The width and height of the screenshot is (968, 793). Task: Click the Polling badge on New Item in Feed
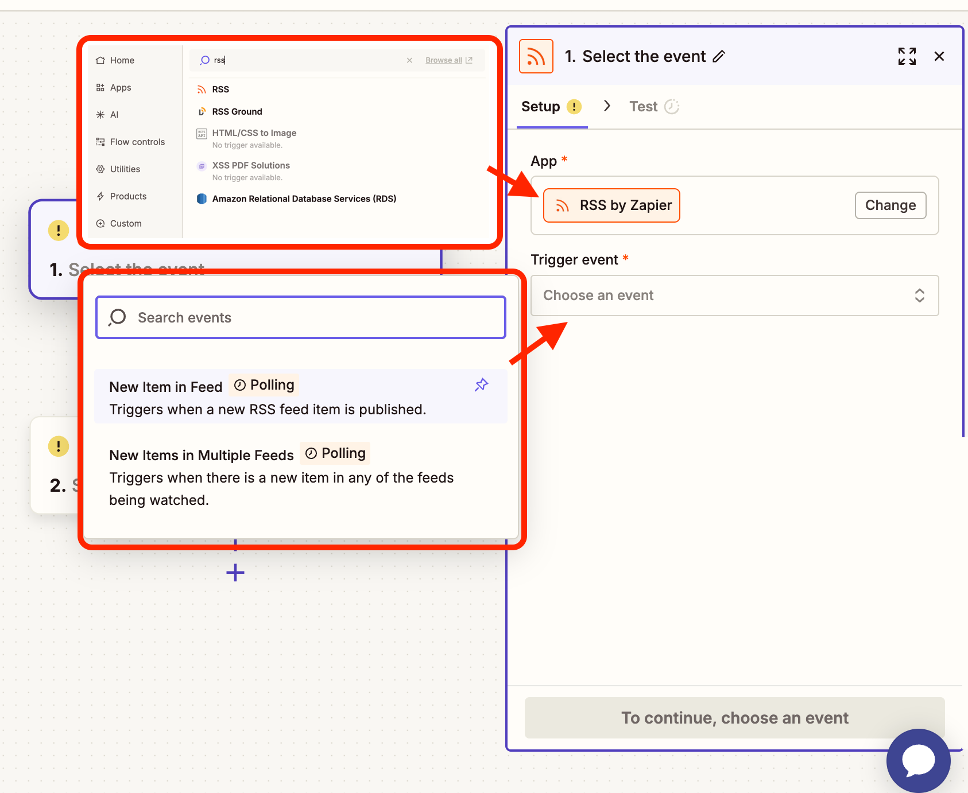click(x=264, y=385)
